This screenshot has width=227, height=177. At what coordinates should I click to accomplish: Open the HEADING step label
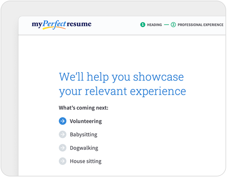coord(154,25)
